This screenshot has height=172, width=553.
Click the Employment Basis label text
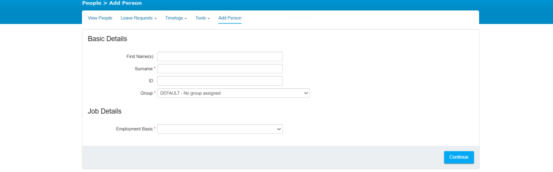134,129
